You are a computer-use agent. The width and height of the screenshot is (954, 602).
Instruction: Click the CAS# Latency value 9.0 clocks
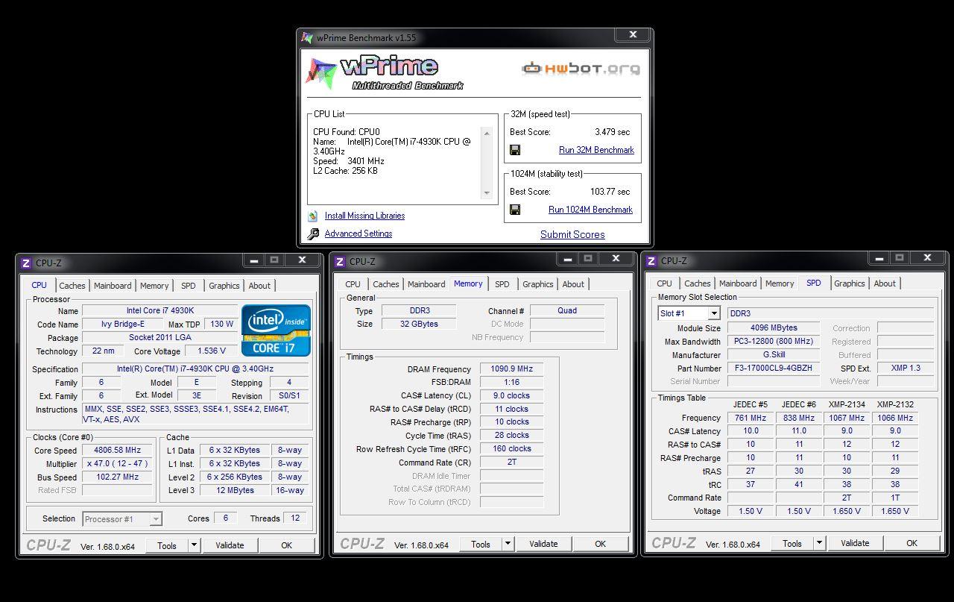pyautogui.click(x=512, y=396)
